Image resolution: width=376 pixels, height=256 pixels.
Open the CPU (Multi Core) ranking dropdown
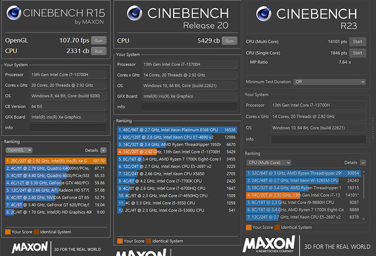268,163
